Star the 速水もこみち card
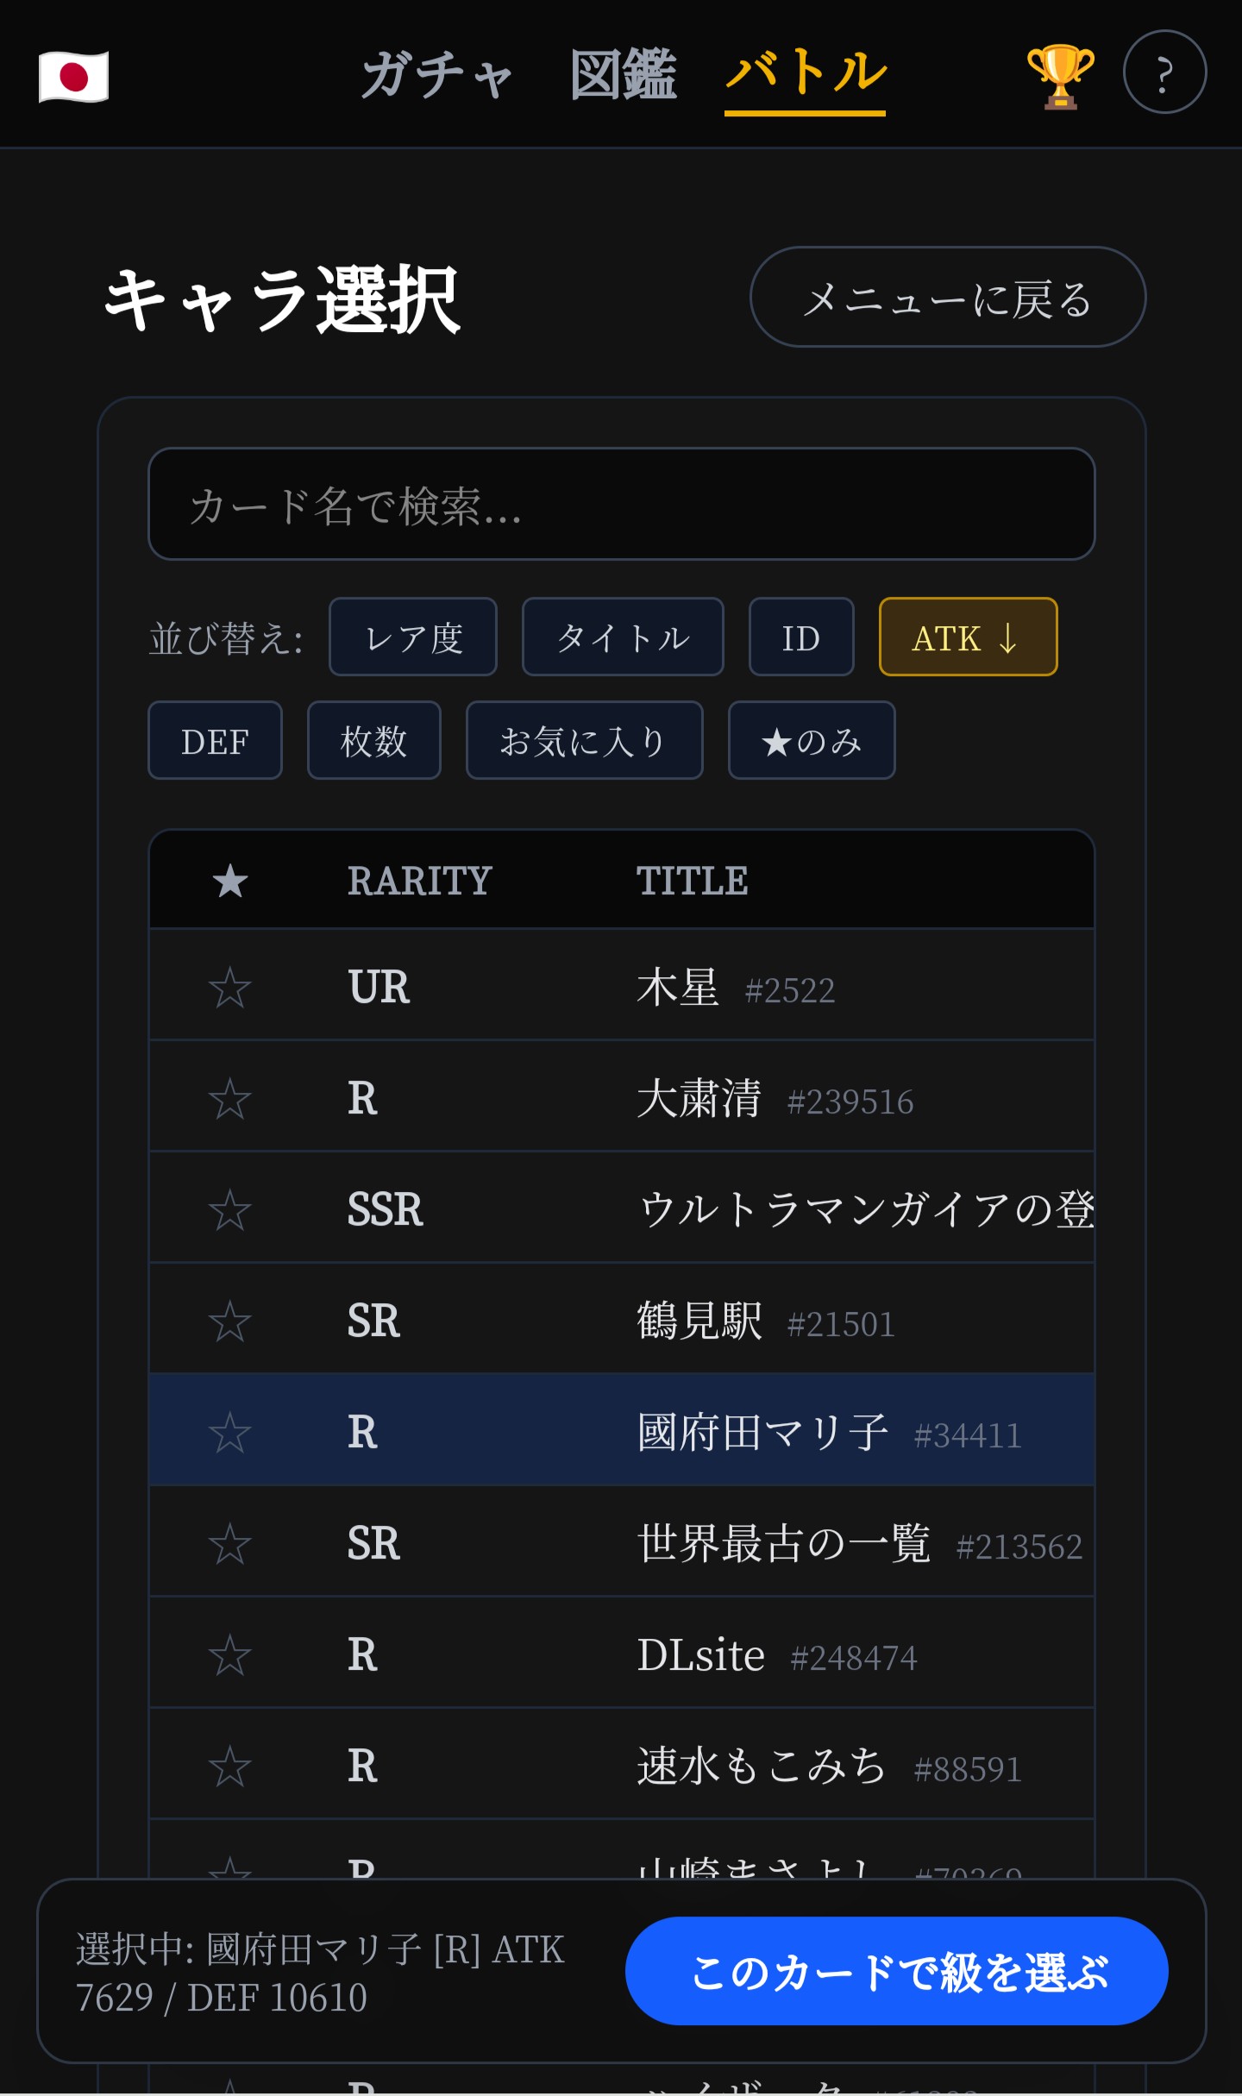1242x2096 pixels. point(230,1767)
